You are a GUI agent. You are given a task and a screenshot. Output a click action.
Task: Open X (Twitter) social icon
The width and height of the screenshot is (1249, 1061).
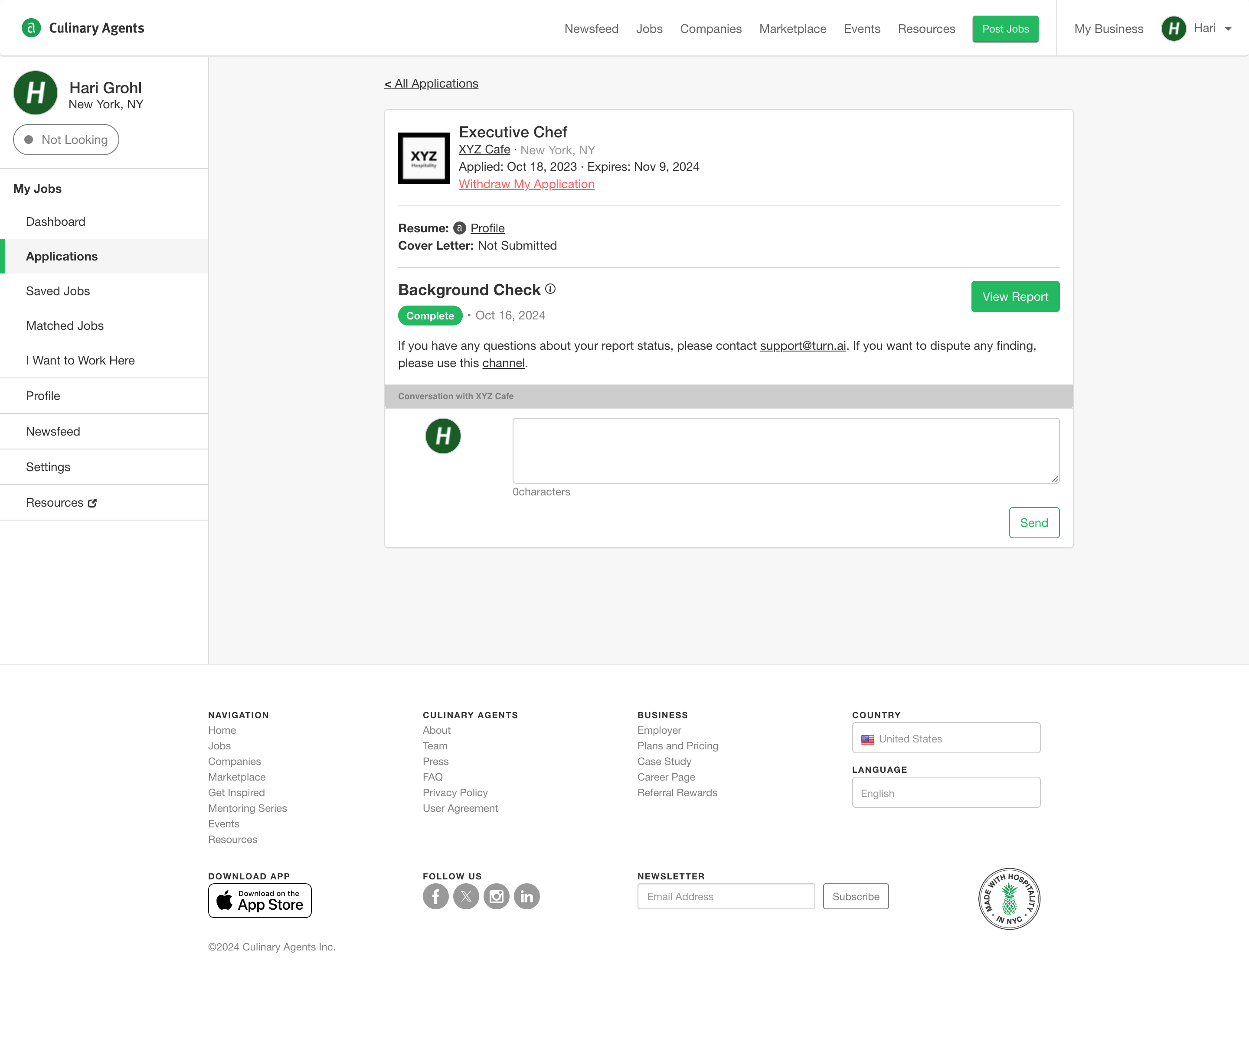(x=466, y=896)
